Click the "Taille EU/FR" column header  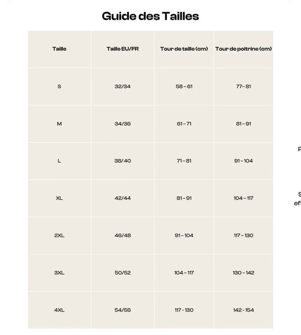(x=123, y=49)
